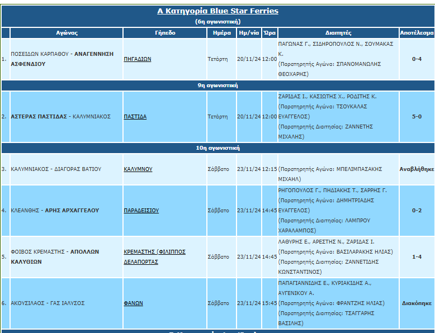Click observer ΜΠΕΛΙΜΠΑΣΑΚΗΣ ΜΙΧΑΗΛ cell
The width and height of the screenshot is (435, 333).
[x=338, y=169]
